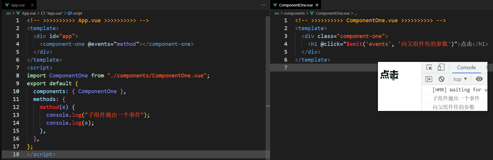Open the left editor's more actions ellipsis
The image size is (493, 160).
pos(263,5)
